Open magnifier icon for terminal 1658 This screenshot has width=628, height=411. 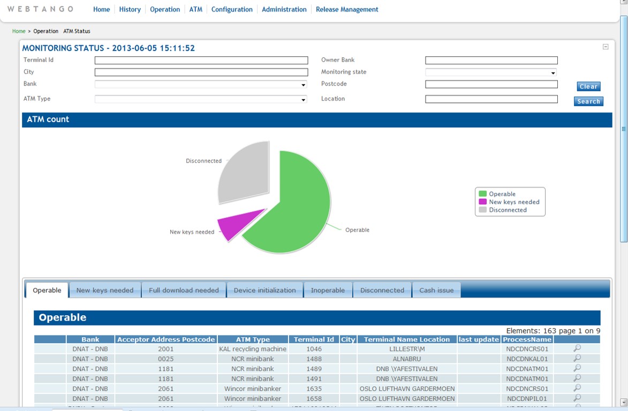pos(577,398)
